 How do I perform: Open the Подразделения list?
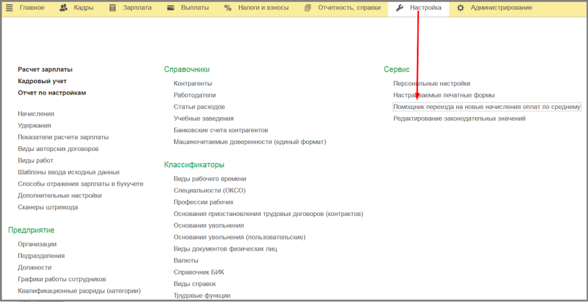tap(41, 255)
